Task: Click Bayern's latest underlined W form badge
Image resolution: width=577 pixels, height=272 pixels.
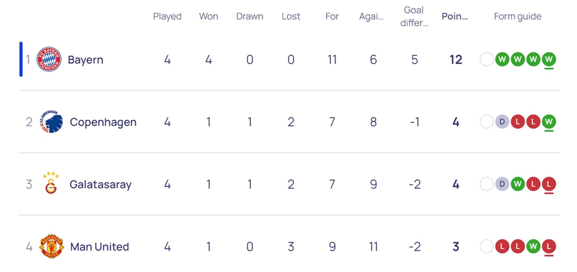Action: pos(549,59)
